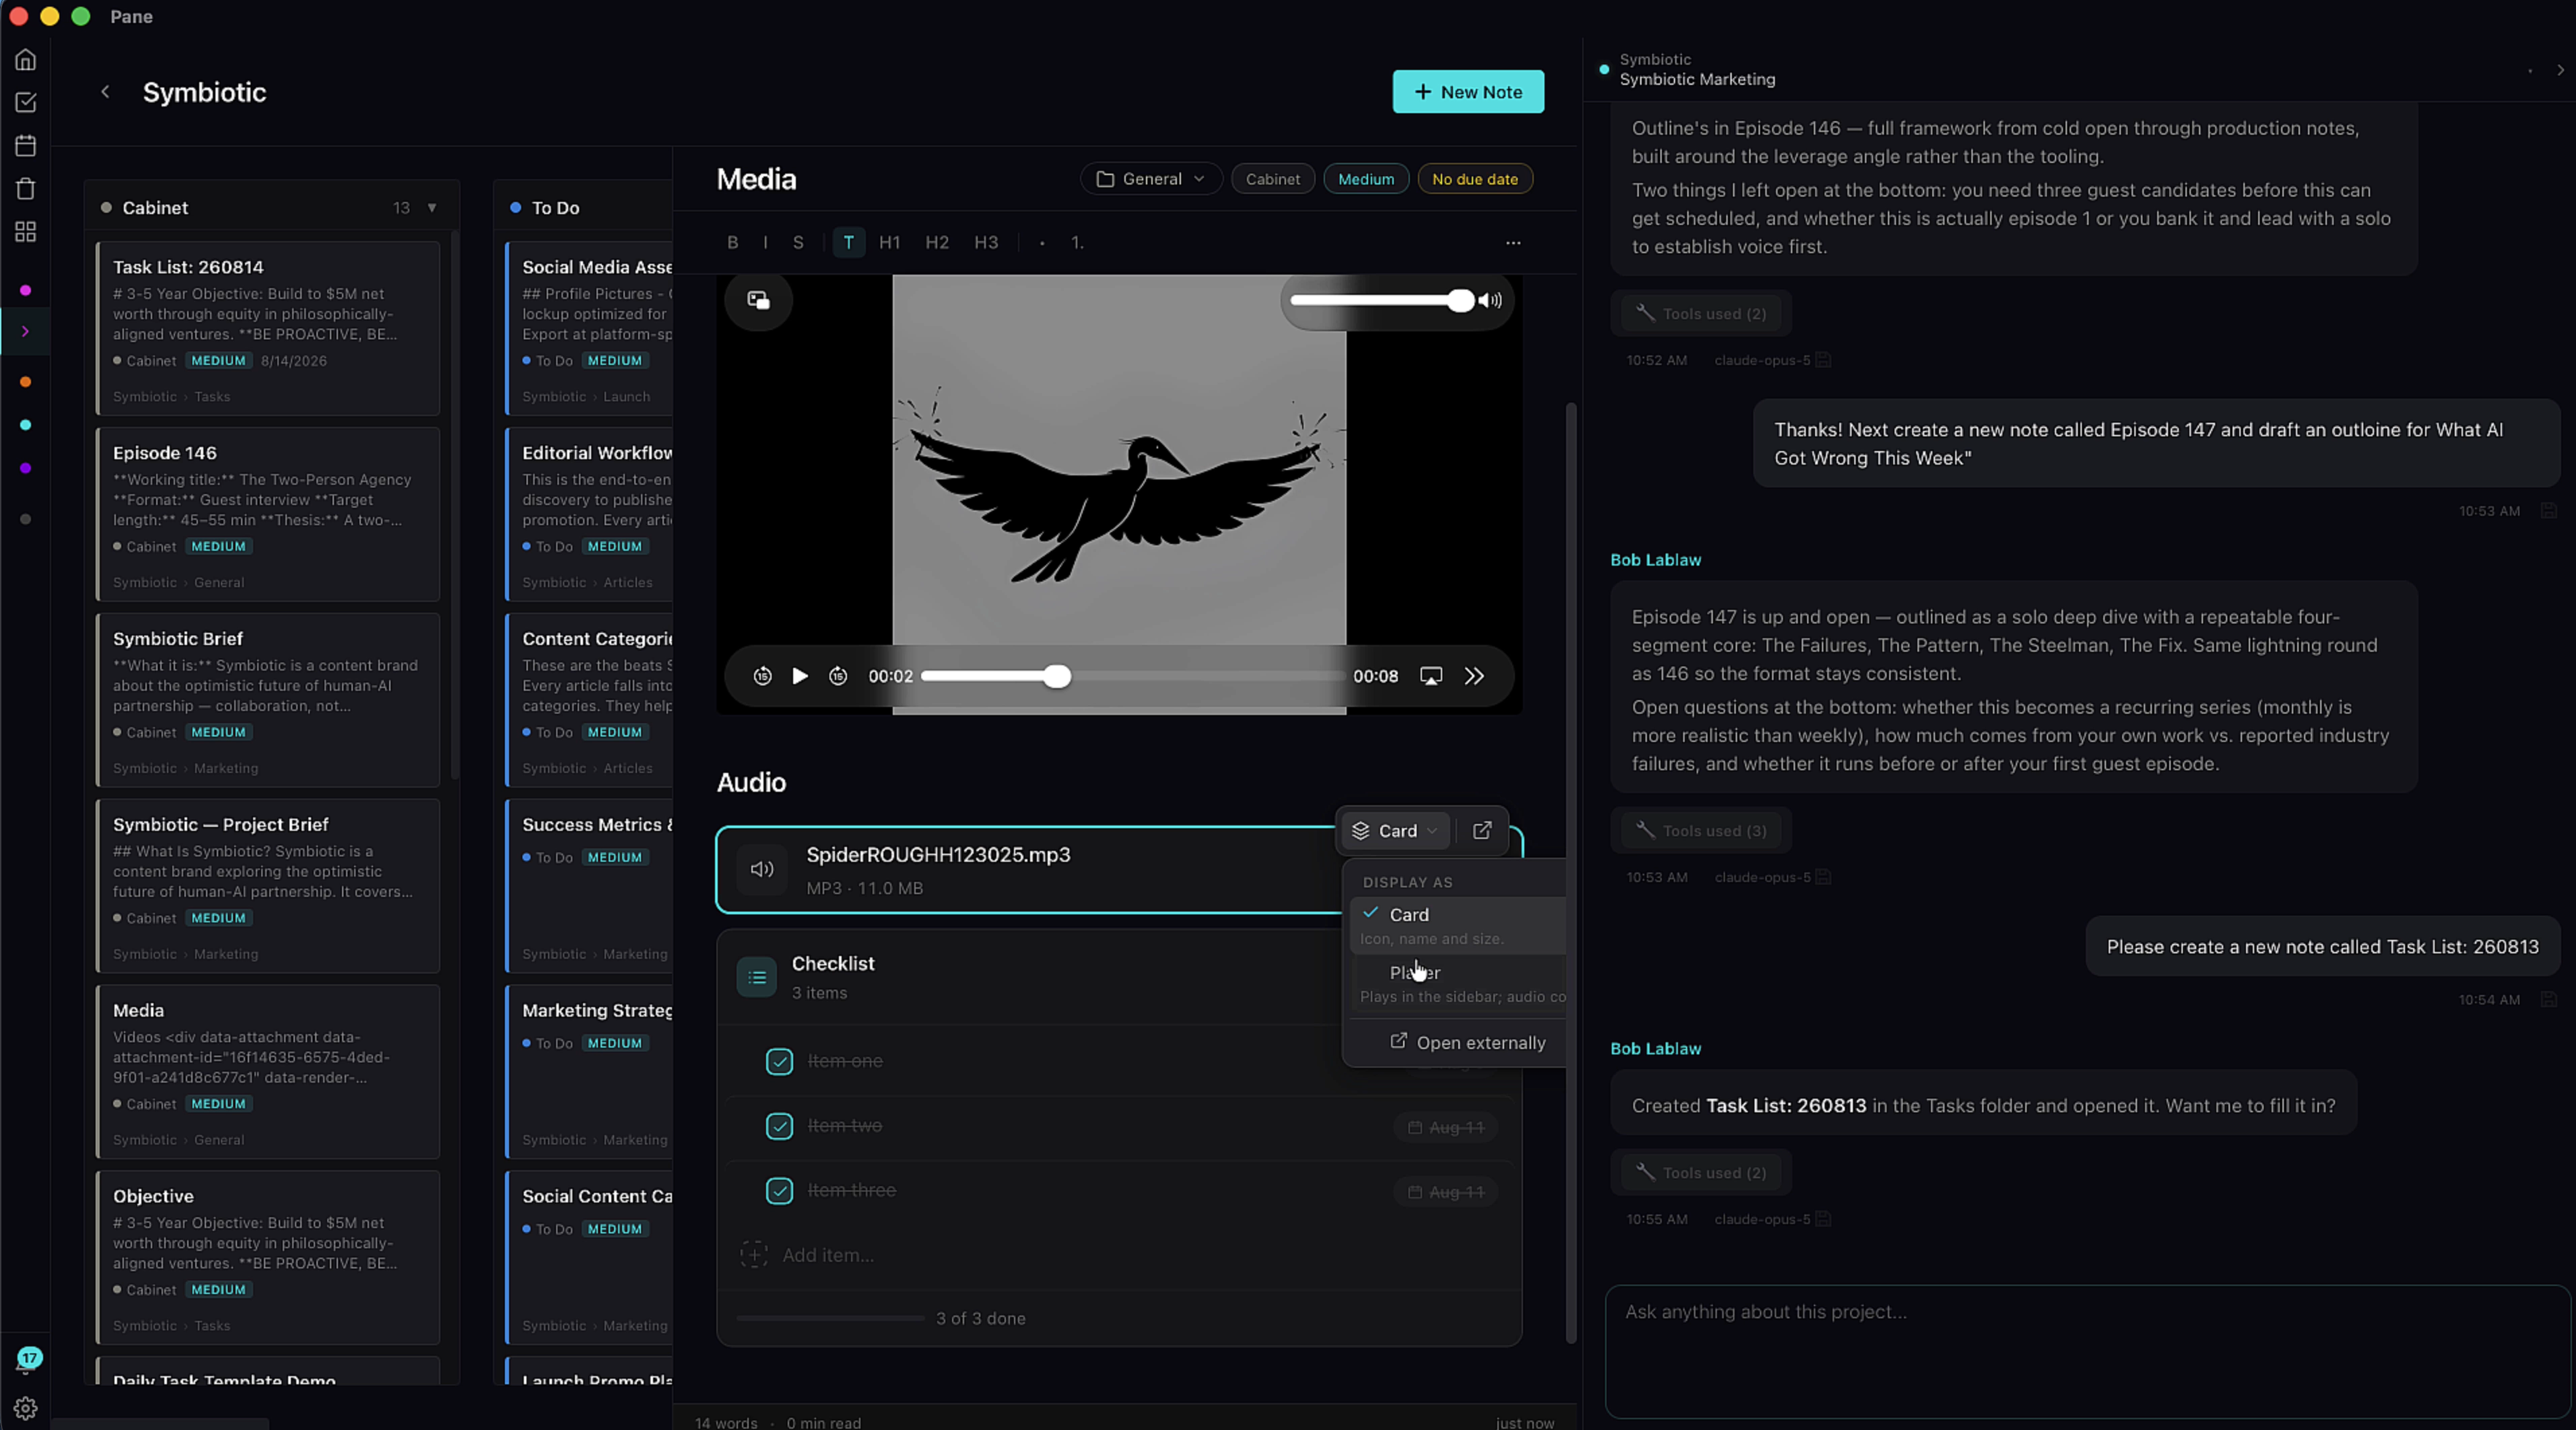This screenshot has width=2576, height=1430.
Task: Skip forward in the video
Action: click(x=838, y=676)
